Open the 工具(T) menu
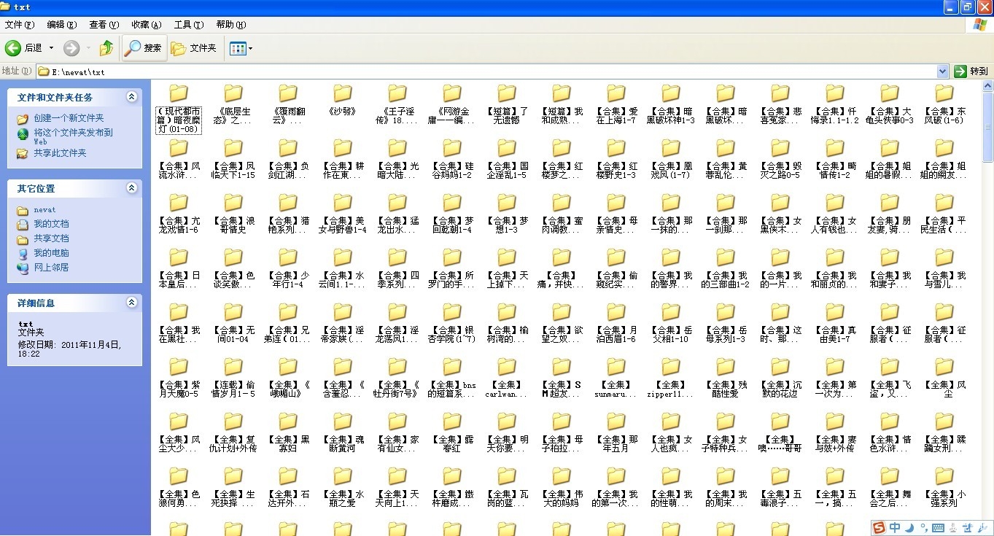Image resolution: width=994 pixels, height=536 pixels. (x=189, y=25)
